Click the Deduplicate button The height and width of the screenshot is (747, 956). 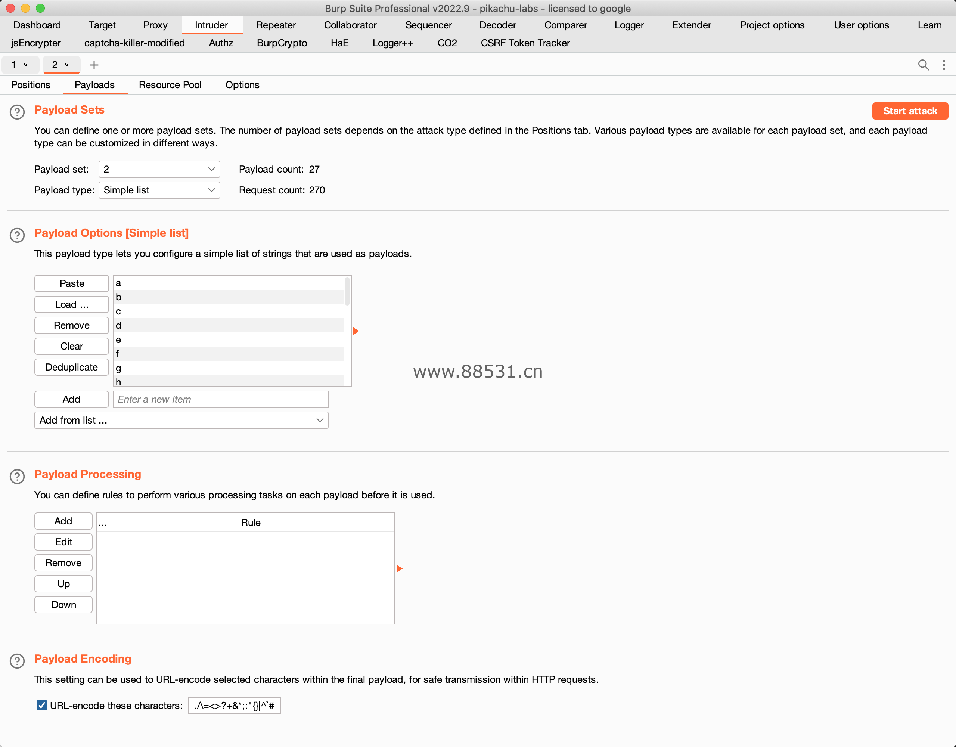(x=72, y=367)
